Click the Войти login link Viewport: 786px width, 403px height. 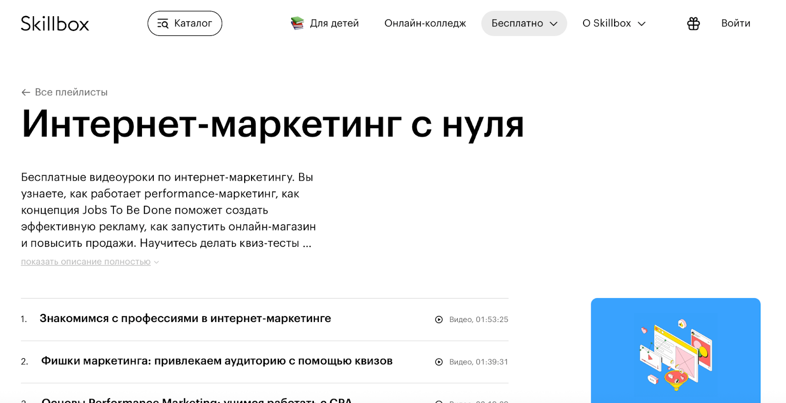pos(735,24)
